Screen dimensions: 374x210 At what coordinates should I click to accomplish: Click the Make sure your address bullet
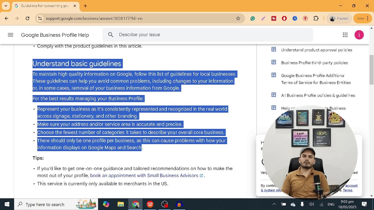click(x=110, y=124)
